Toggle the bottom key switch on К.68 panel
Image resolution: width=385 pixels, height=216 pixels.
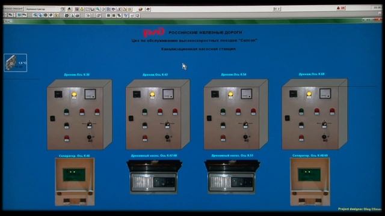click(x=325, y=137)
